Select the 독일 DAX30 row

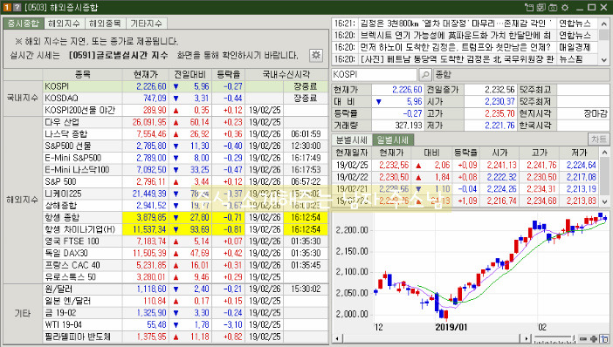185,254
